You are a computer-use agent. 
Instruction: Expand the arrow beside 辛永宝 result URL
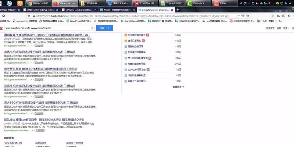point(31,63)
